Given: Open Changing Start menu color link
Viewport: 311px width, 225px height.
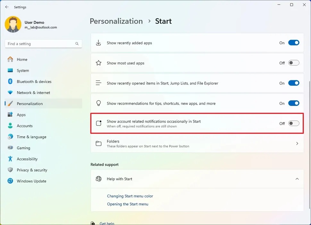Looking at the screenshot, I should pos(130,196).
